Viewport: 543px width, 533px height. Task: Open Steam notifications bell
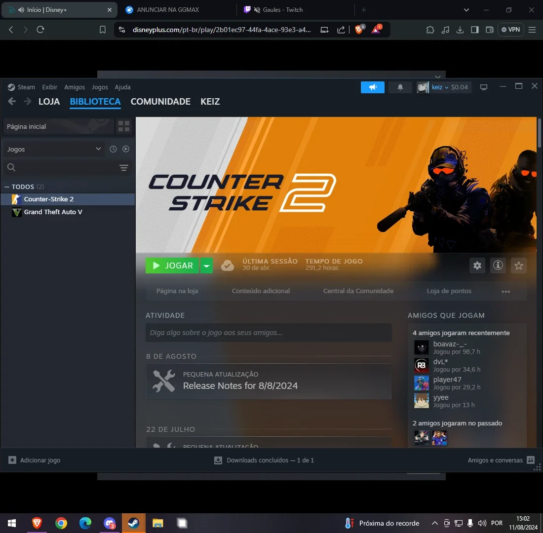[x=400, y=87]
